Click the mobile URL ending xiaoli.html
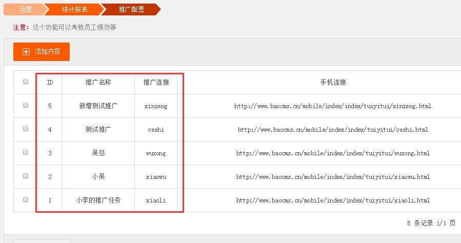The width and height of the screenshot is (461, 243). [x=333, y=200]
